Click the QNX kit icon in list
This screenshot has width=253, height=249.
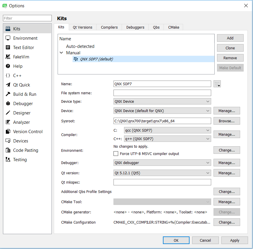pyautogui.click(x=76, y=59)
